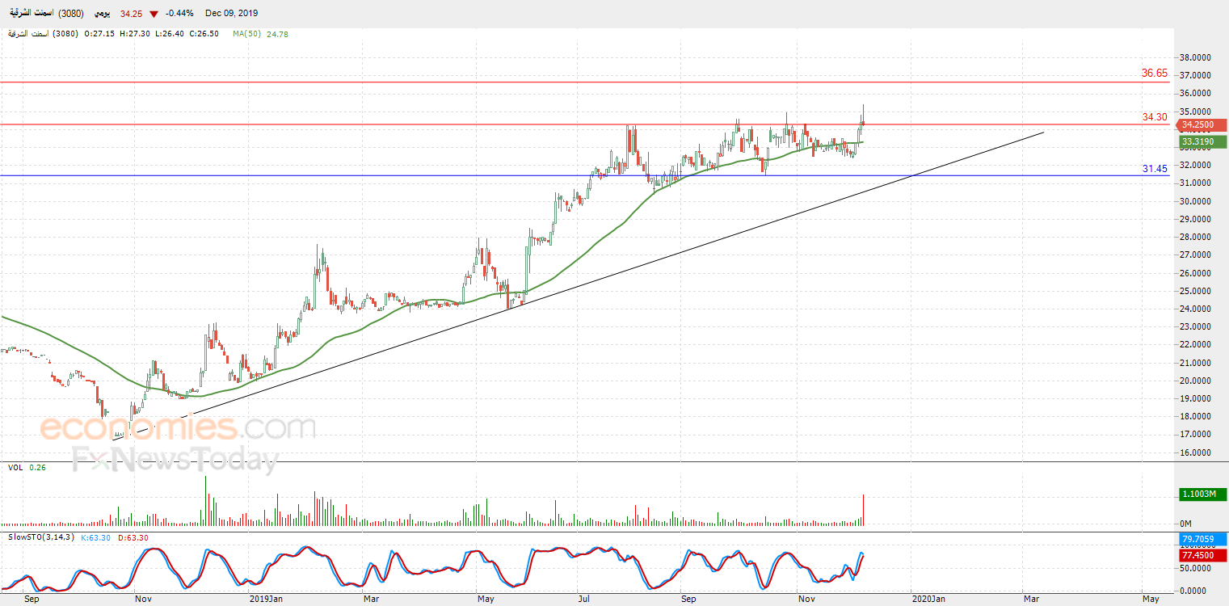1229x606 pixels.
Task: Click the green 33.3190 moving average tag
Action: click(x=1202, y=142)
